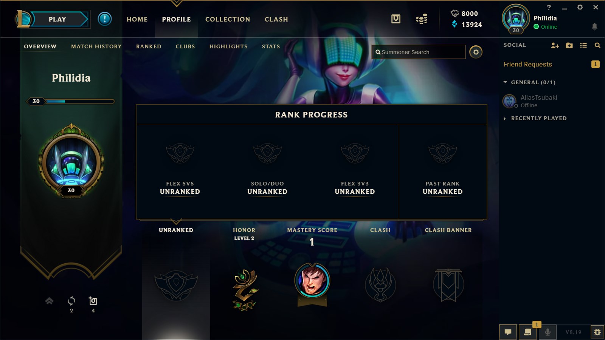Click the PLAY button

(57, 19)
